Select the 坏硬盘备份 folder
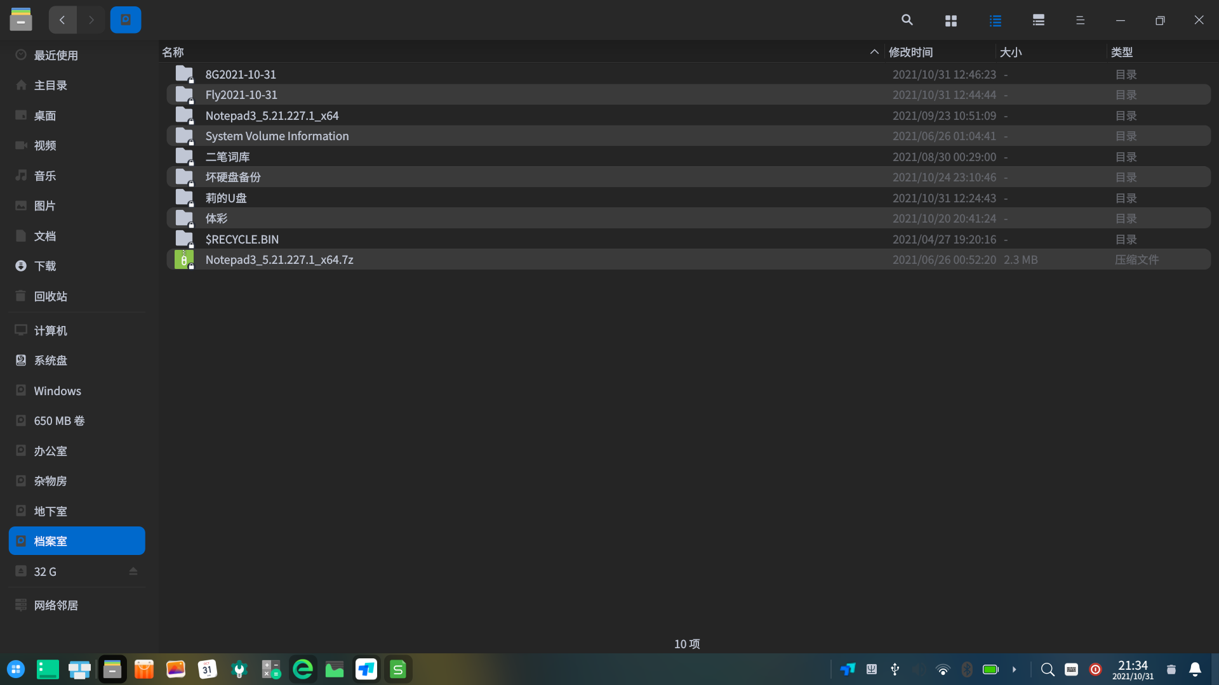This screenshot has width=1219, height=685. coord(233,177)
